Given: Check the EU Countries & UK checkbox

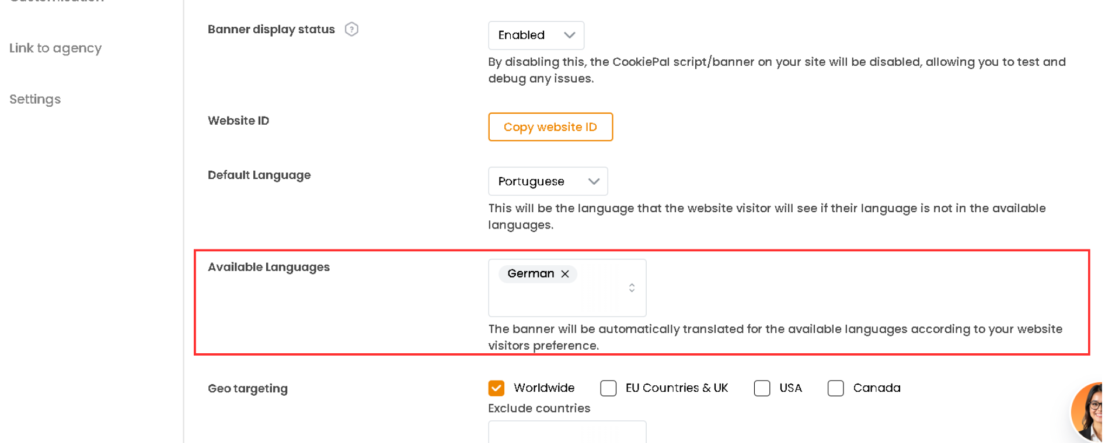Looking at the screenshot, I should [608, 388].
